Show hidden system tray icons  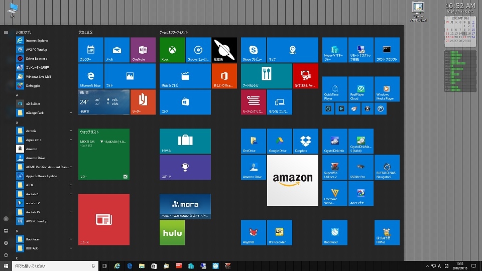tap(427, 266)
